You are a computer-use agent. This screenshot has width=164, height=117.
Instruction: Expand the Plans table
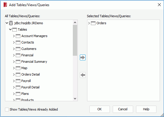coord(14,94)
